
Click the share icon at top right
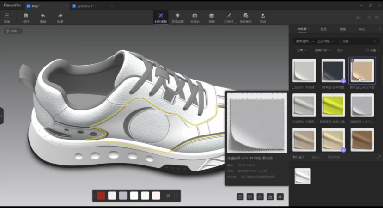coord(369,18)
